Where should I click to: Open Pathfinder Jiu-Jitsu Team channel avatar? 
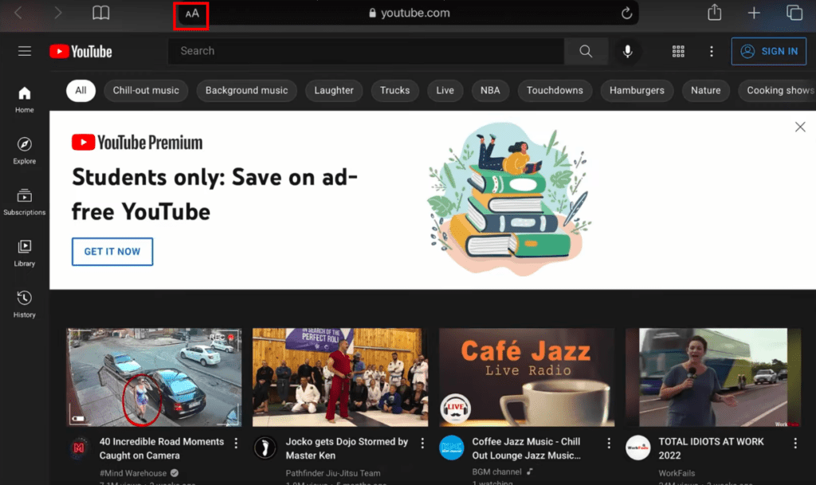(265, 448)
